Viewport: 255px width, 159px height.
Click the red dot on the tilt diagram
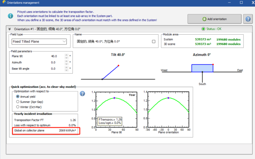coord(119,66)
